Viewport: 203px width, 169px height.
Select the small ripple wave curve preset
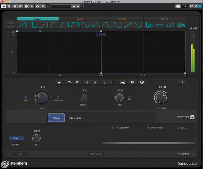click(159, 25)
